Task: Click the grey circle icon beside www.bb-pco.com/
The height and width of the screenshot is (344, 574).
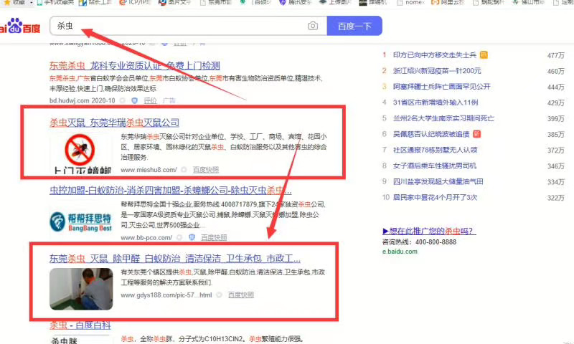Action: tap(179, 237)
